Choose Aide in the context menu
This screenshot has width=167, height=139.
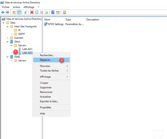[51, 114]
